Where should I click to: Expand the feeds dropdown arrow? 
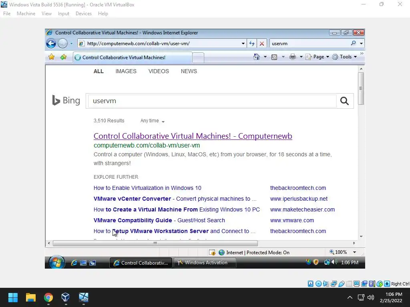point(283,57)
